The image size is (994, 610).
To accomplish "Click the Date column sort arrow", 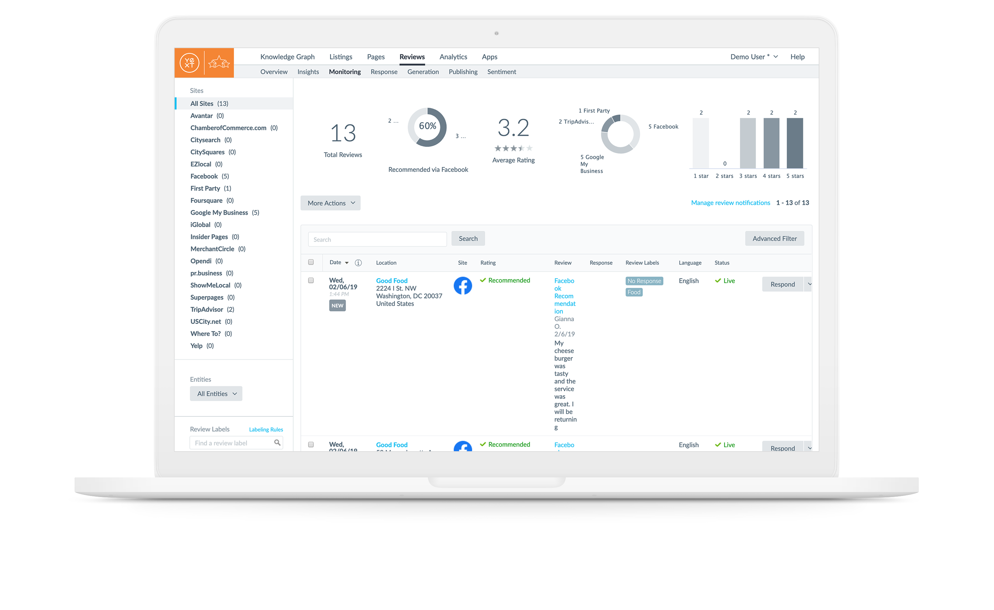I will click(x=347, y=263).
